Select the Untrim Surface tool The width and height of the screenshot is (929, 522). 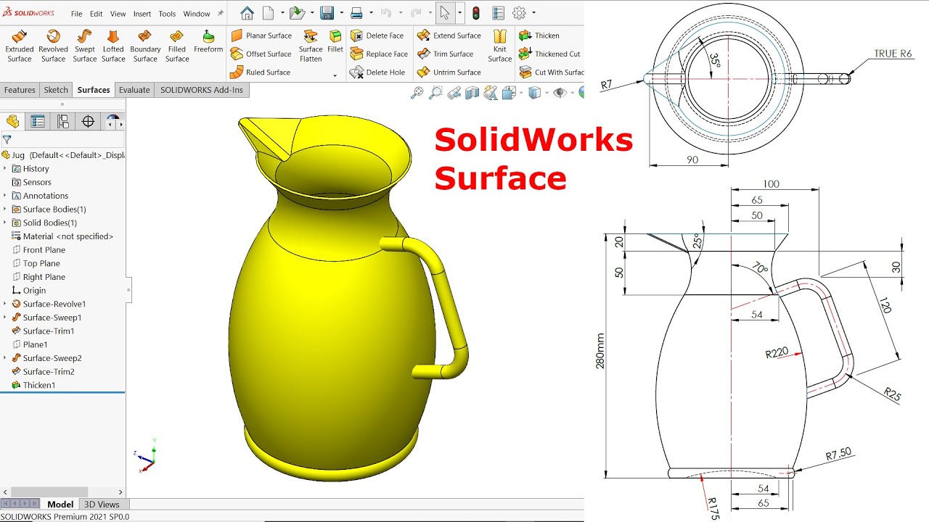(449, 72)
